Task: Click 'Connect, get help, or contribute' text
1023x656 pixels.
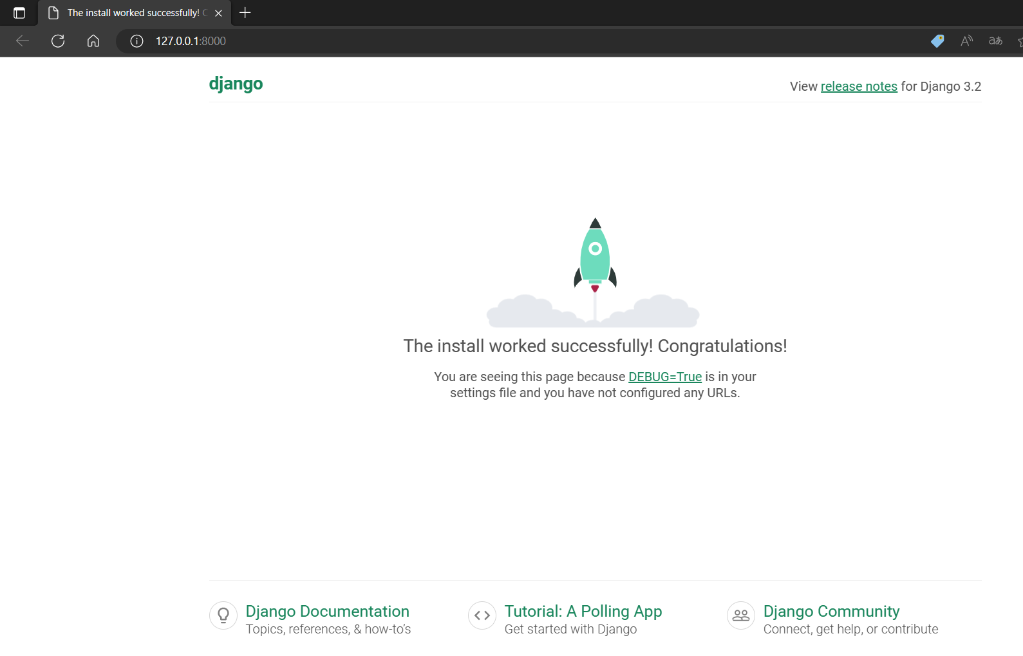Action: click(x=851, y=629)
